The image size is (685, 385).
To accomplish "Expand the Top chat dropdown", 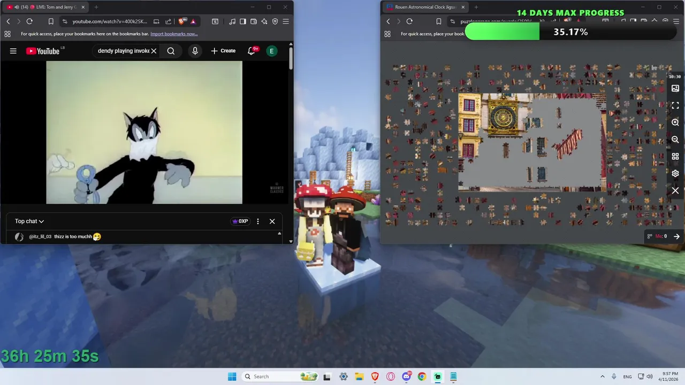I will (x=29, y=221).
